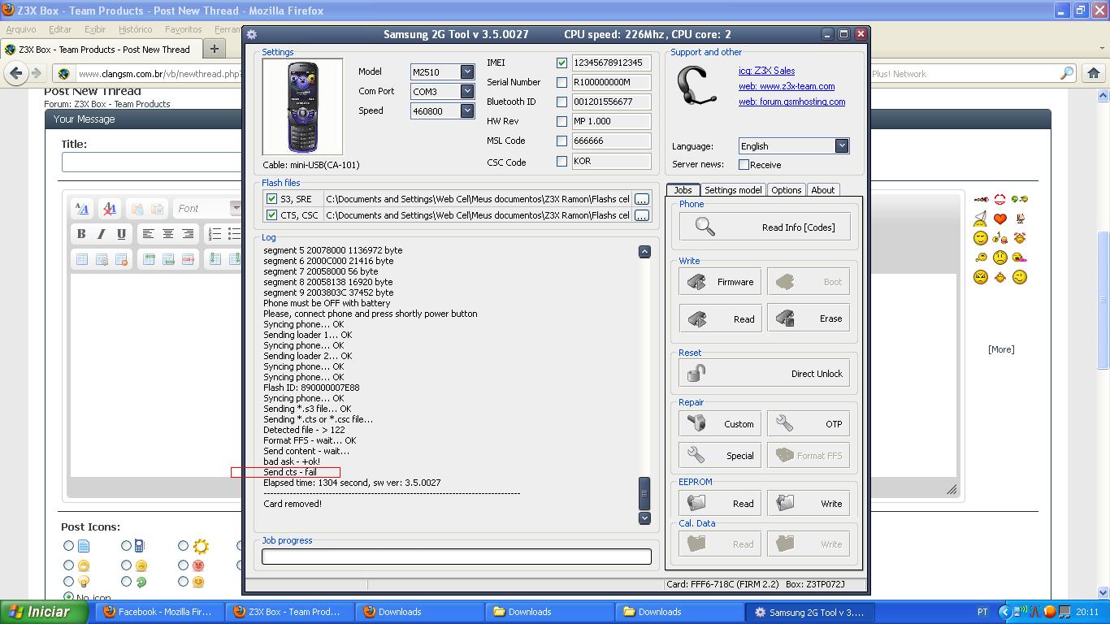Image resolution: width=1110 pixels, height=624 pixels.
Task: Open the forum.gsmhosting.com link
Action: 791,102
